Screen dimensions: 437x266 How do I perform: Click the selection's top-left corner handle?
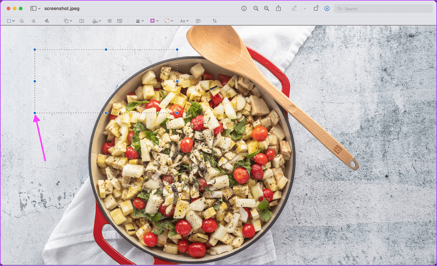(x=35, y=50)
